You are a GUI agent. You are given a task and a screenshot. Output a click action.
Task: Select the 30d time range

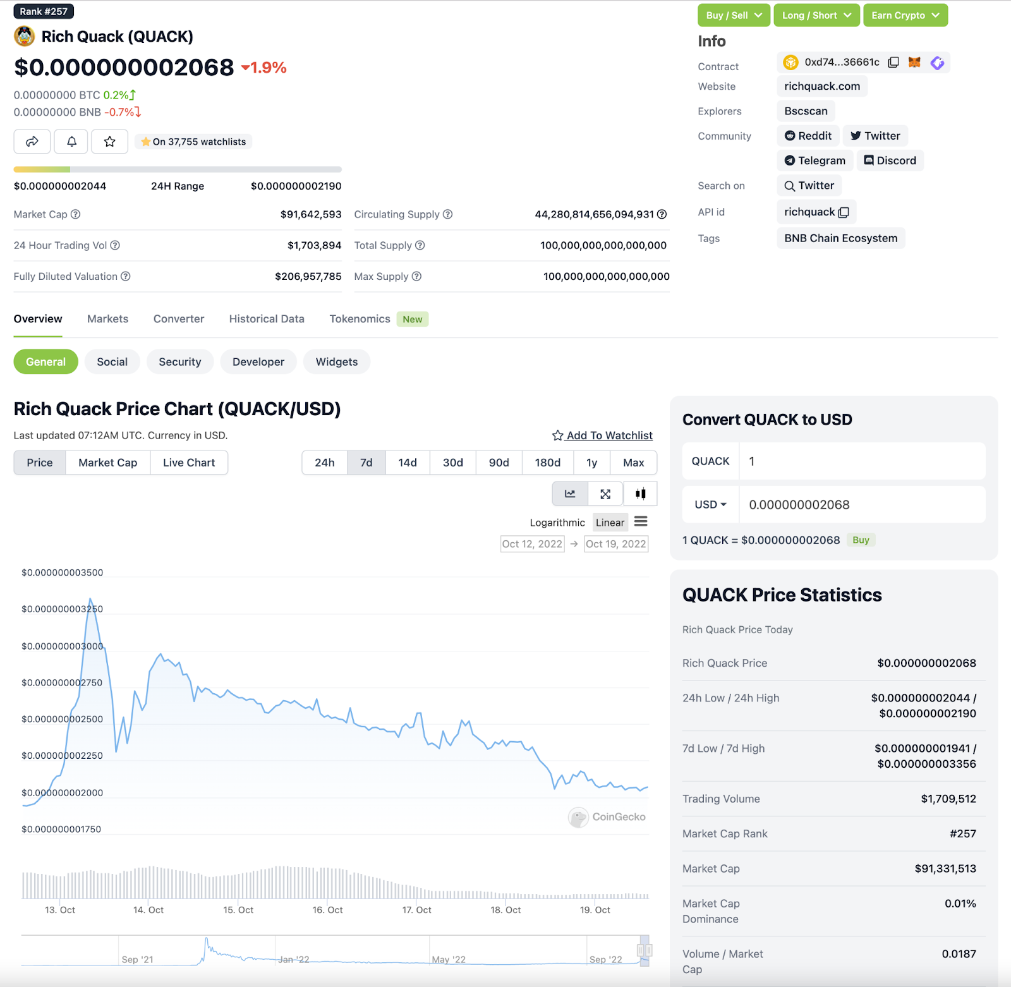pyautogui.click(x=453, y=463)
